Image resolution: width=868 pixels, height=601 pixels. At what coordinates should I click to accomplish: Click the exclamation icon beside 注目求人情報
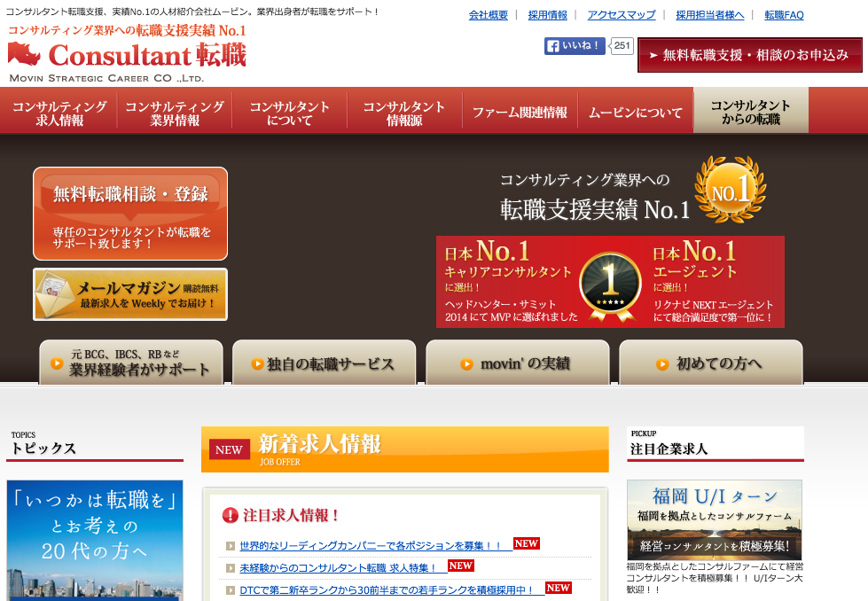231,515
